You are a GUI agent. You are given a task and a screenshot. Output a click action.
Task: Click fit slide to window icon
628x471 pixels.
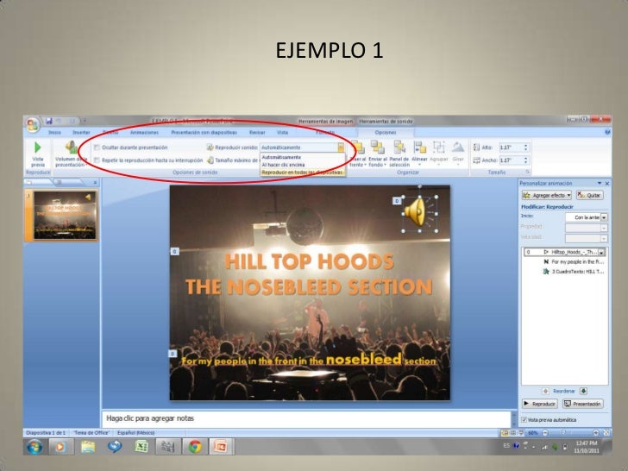point(606,433)
